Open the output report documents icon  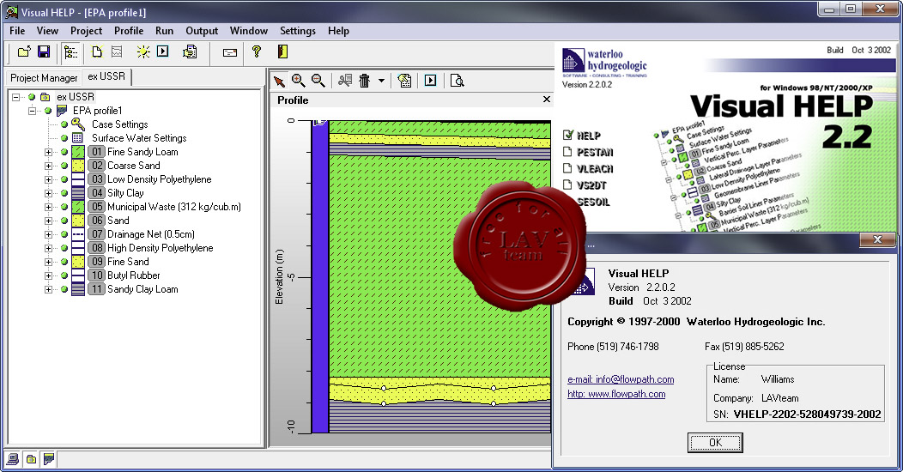(190, 51)
